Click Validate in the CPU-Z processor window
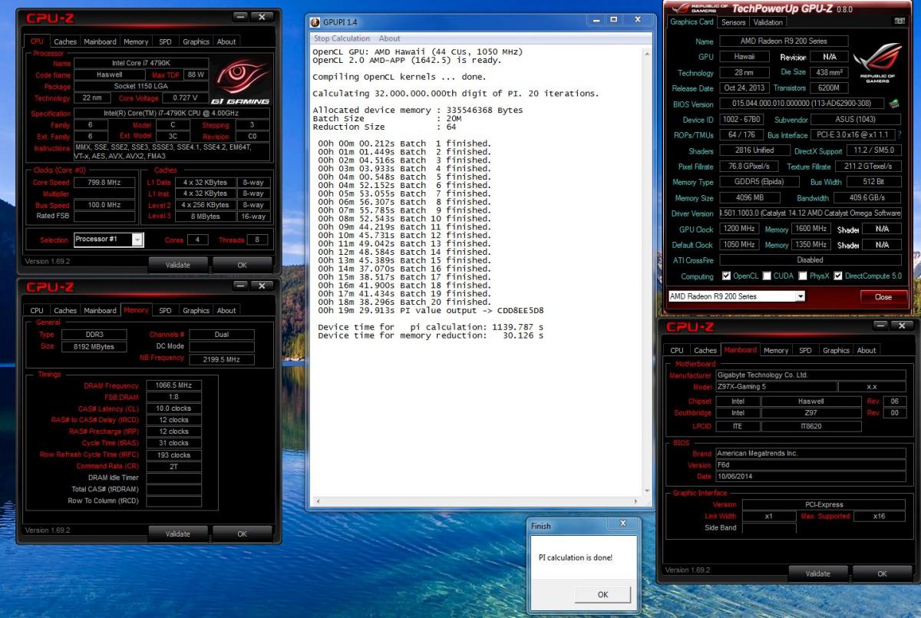The width and height of the screenshot is (921, 618). (178, 265)
